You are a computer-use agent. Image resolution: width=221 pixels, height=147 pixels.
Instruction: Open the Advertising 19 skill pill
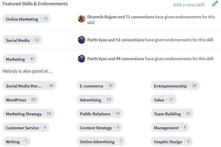pyautogui.click(x=95, y=100)
